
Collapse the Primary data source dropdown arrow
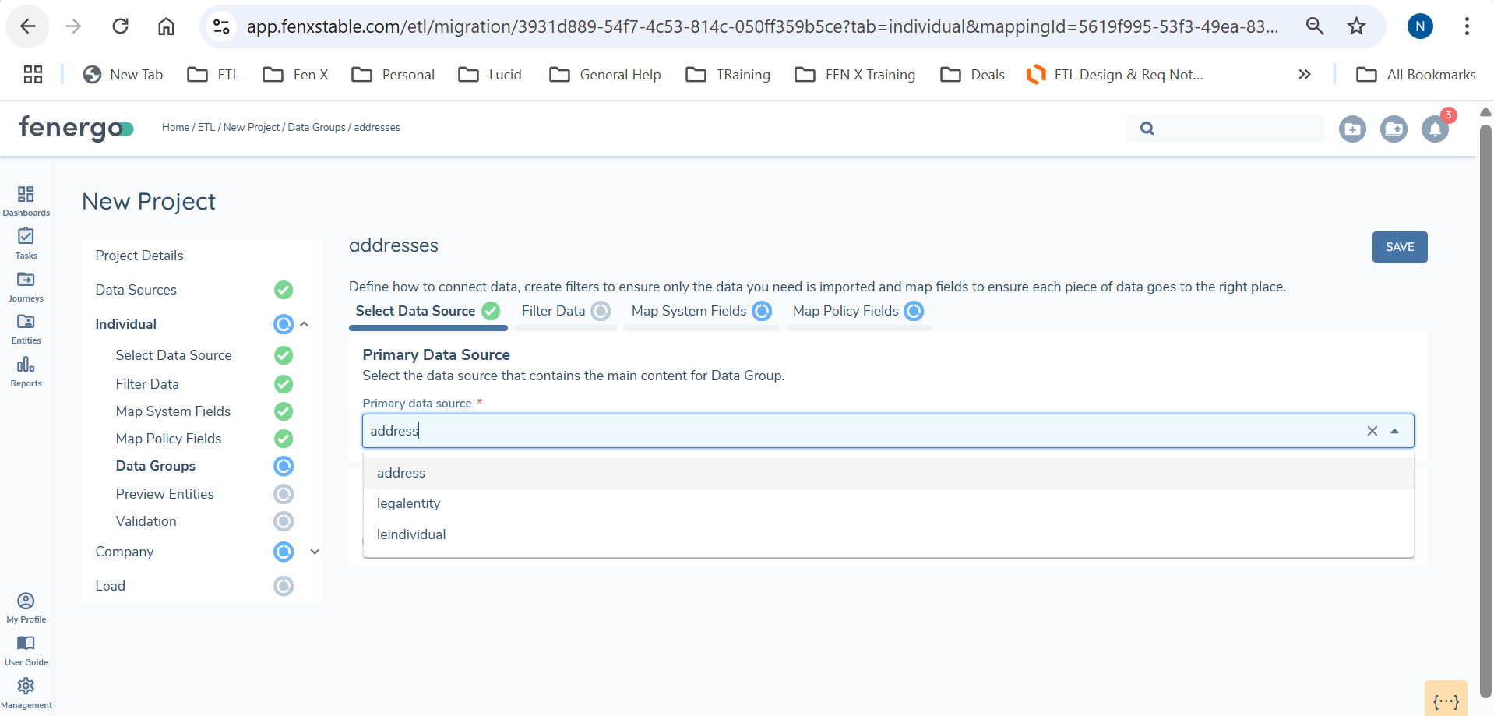pos(1394,431)
